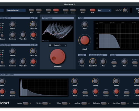Click the filter frequency response graph
The width and height of the screenshot is (139, 111).
[116, 35]
